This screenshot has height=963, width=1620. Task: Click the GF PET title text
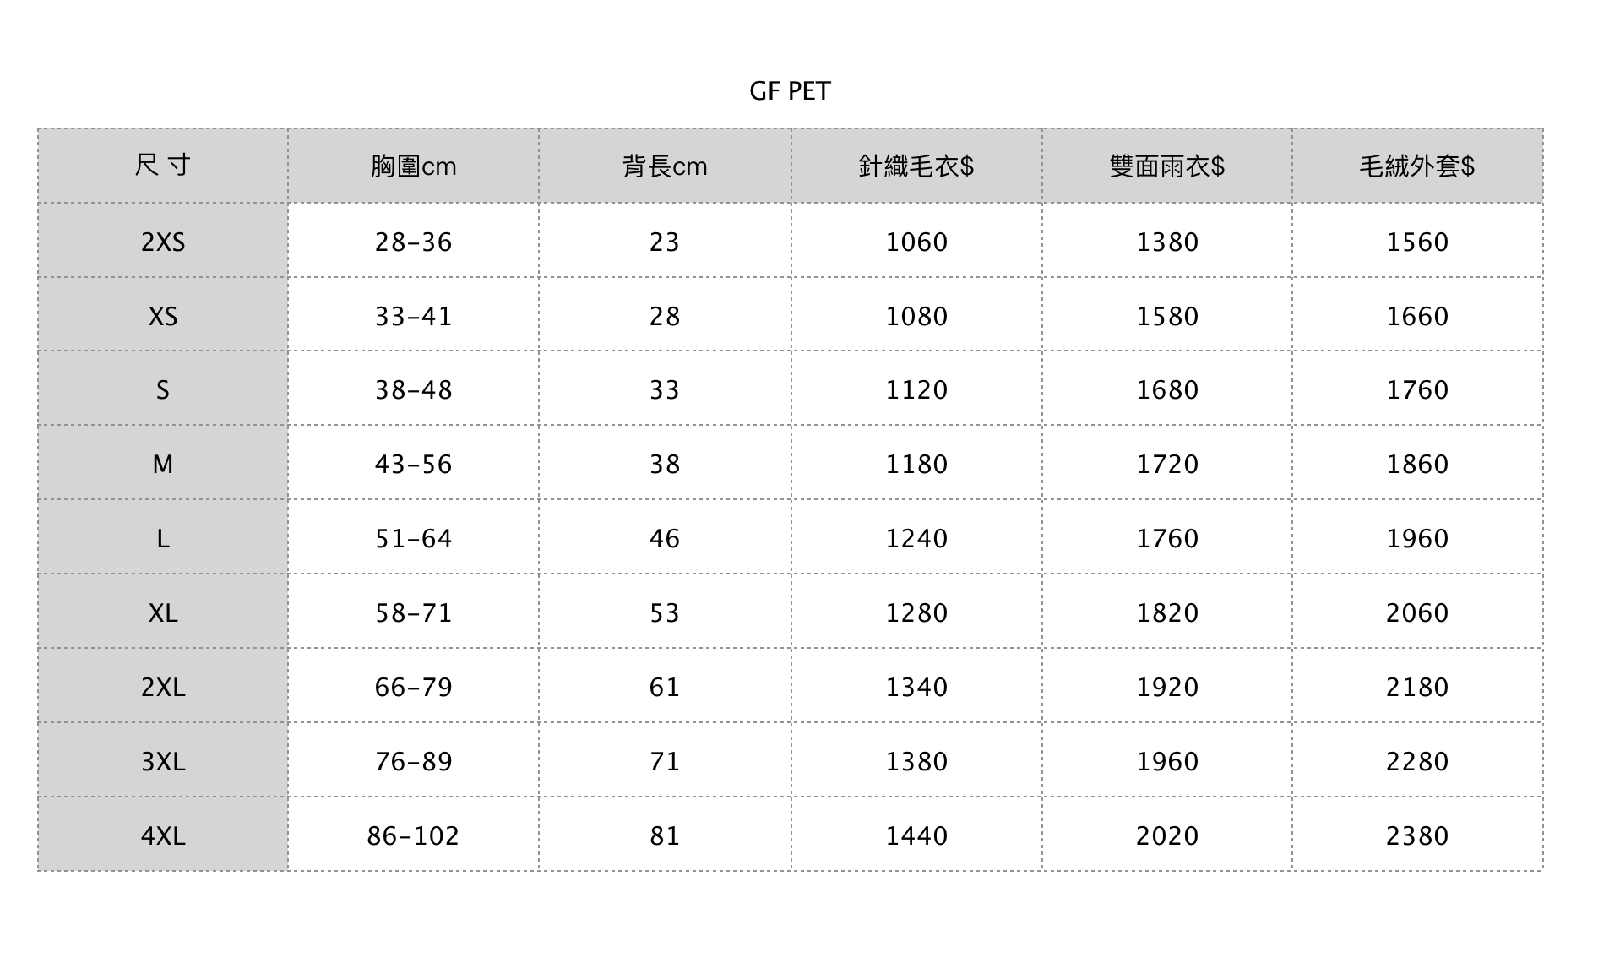pyautogui.click(x=790, y=91)
